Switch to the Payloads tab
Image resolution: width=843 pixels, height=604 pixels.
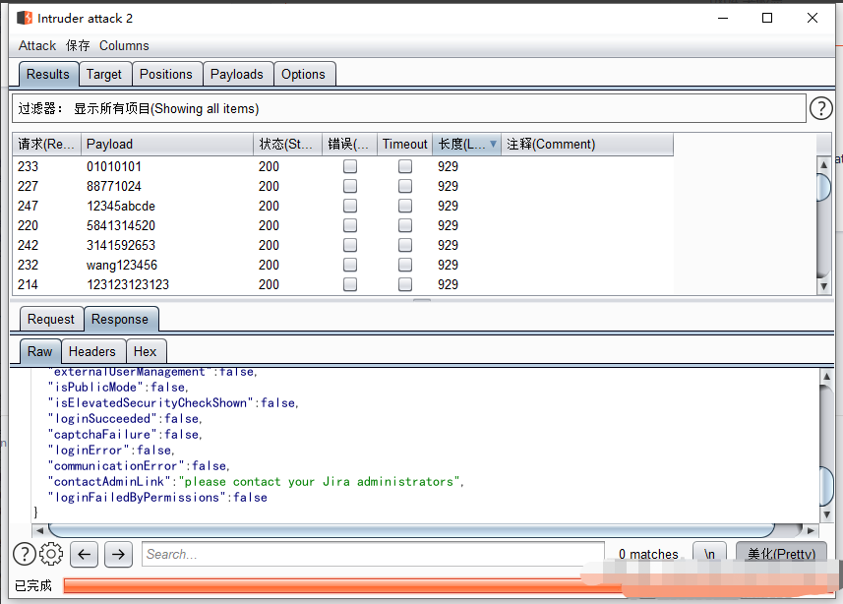[237, 74]
